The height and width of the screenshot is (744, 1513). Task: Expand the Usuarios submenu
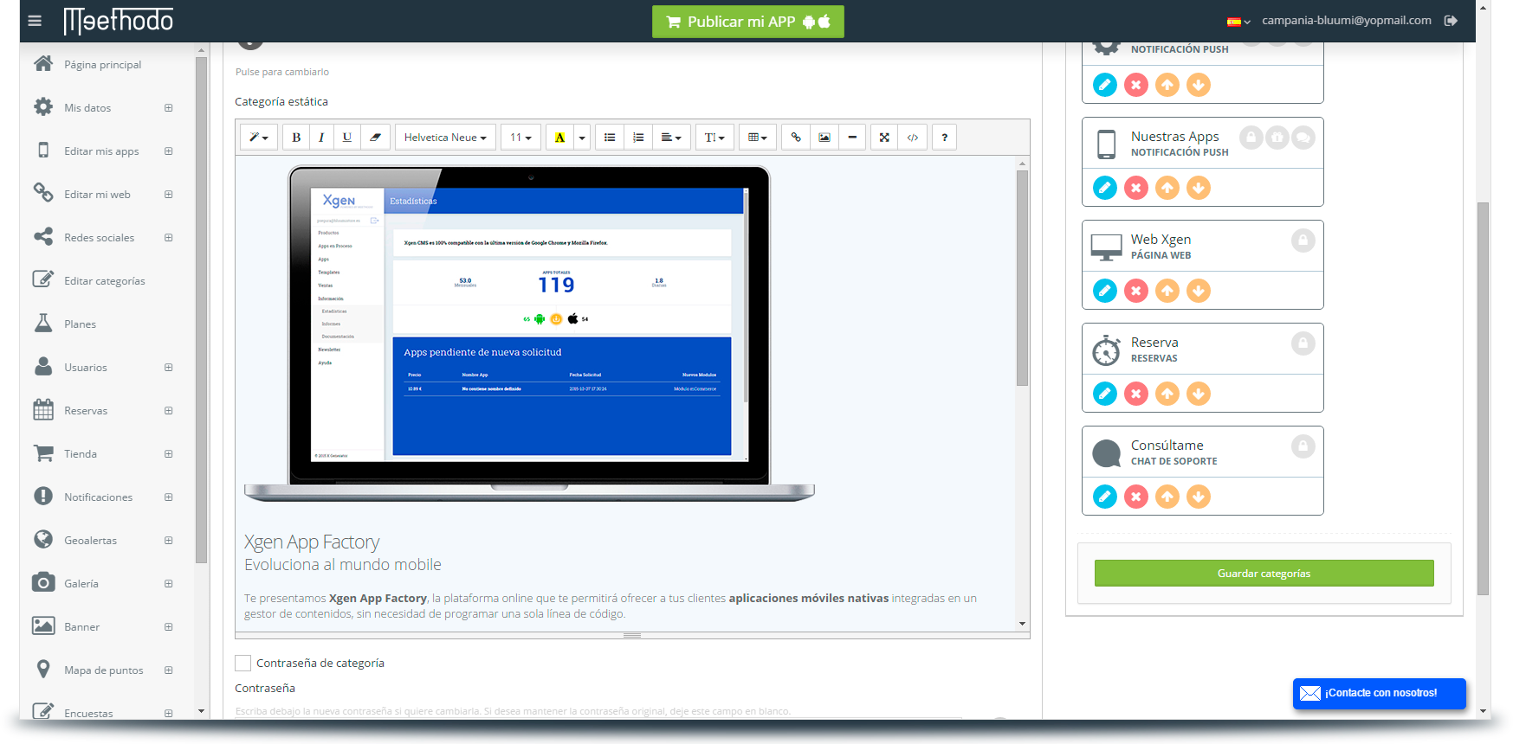(169, 368)
